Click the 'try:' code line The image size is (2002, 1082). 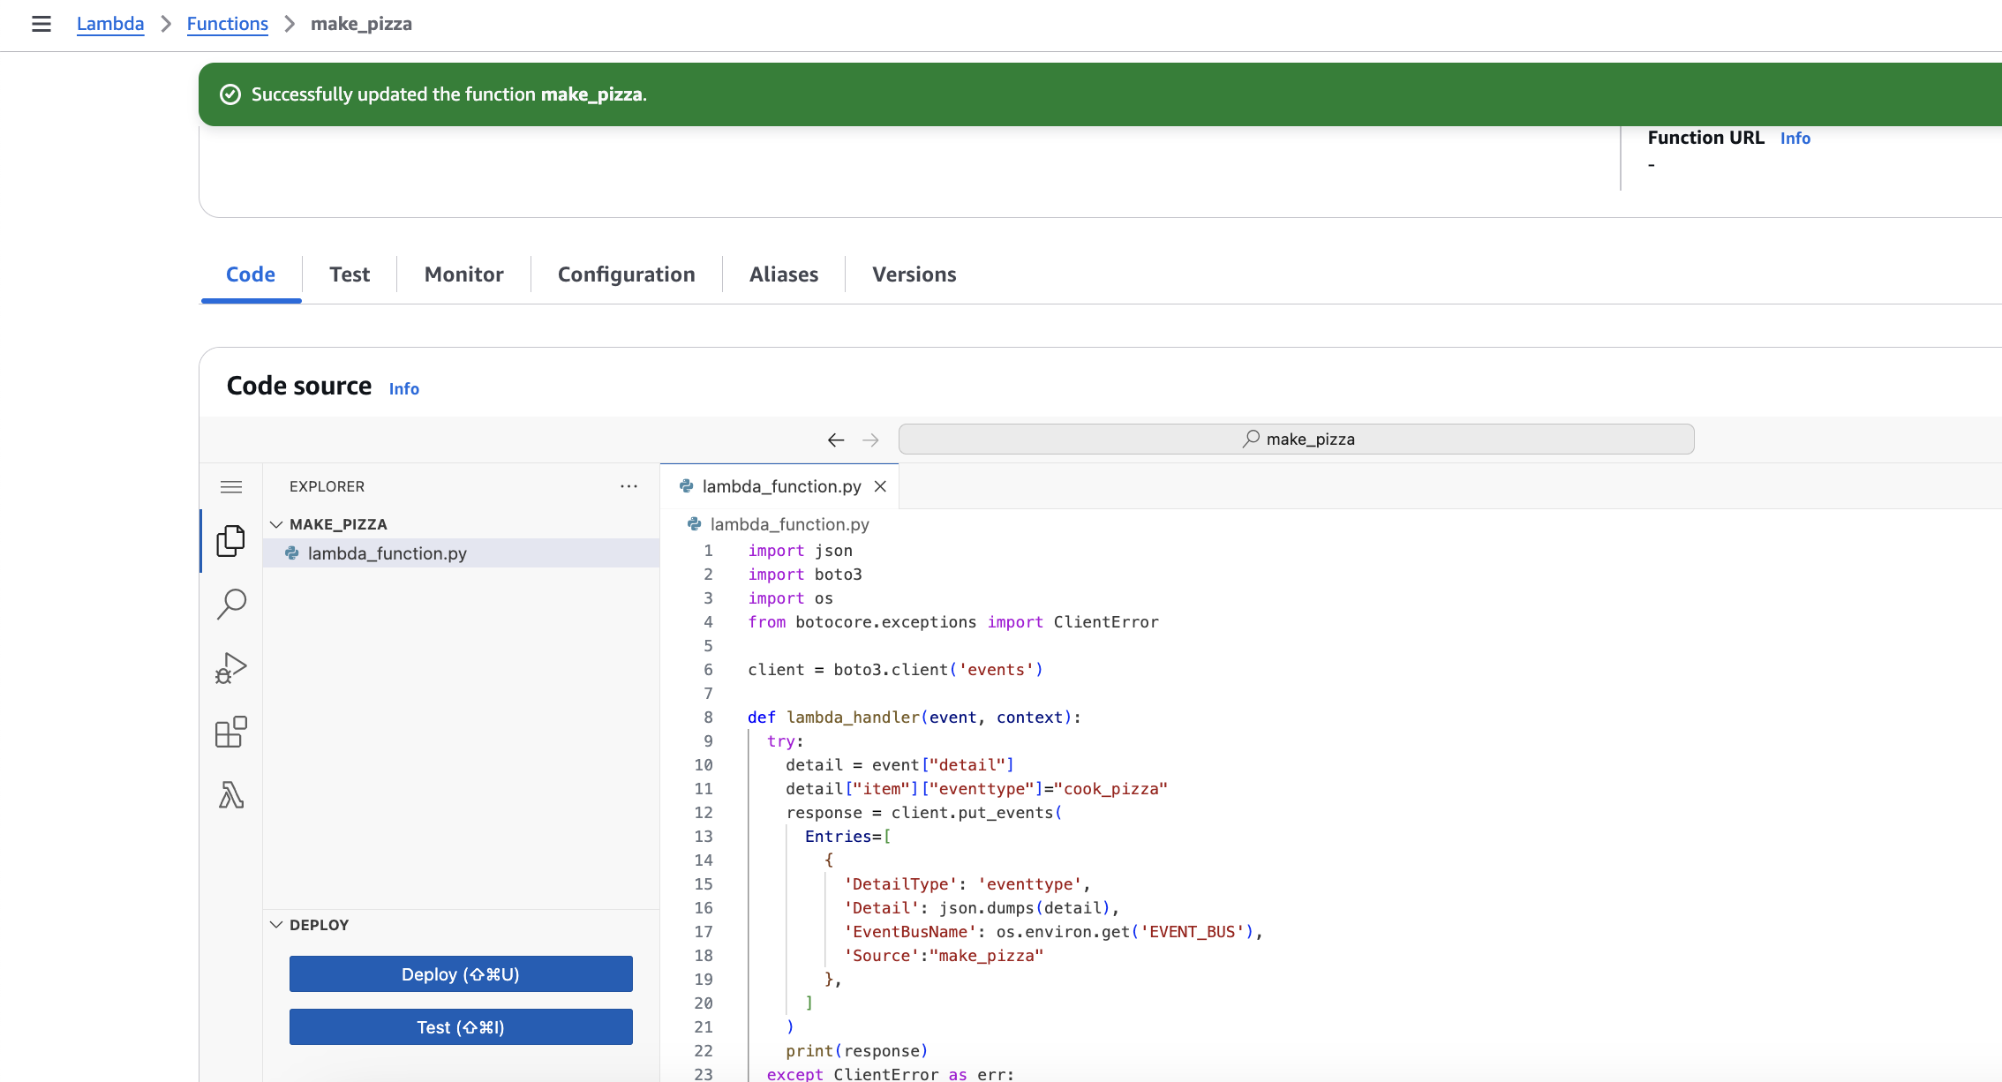786,741
